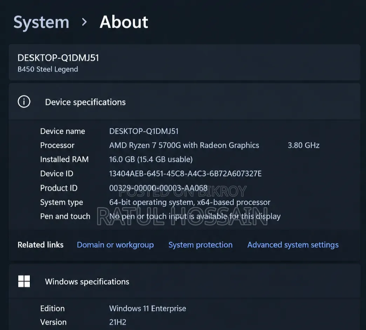
Task: Click the Device specifications info icon
Action: point(24,102)
